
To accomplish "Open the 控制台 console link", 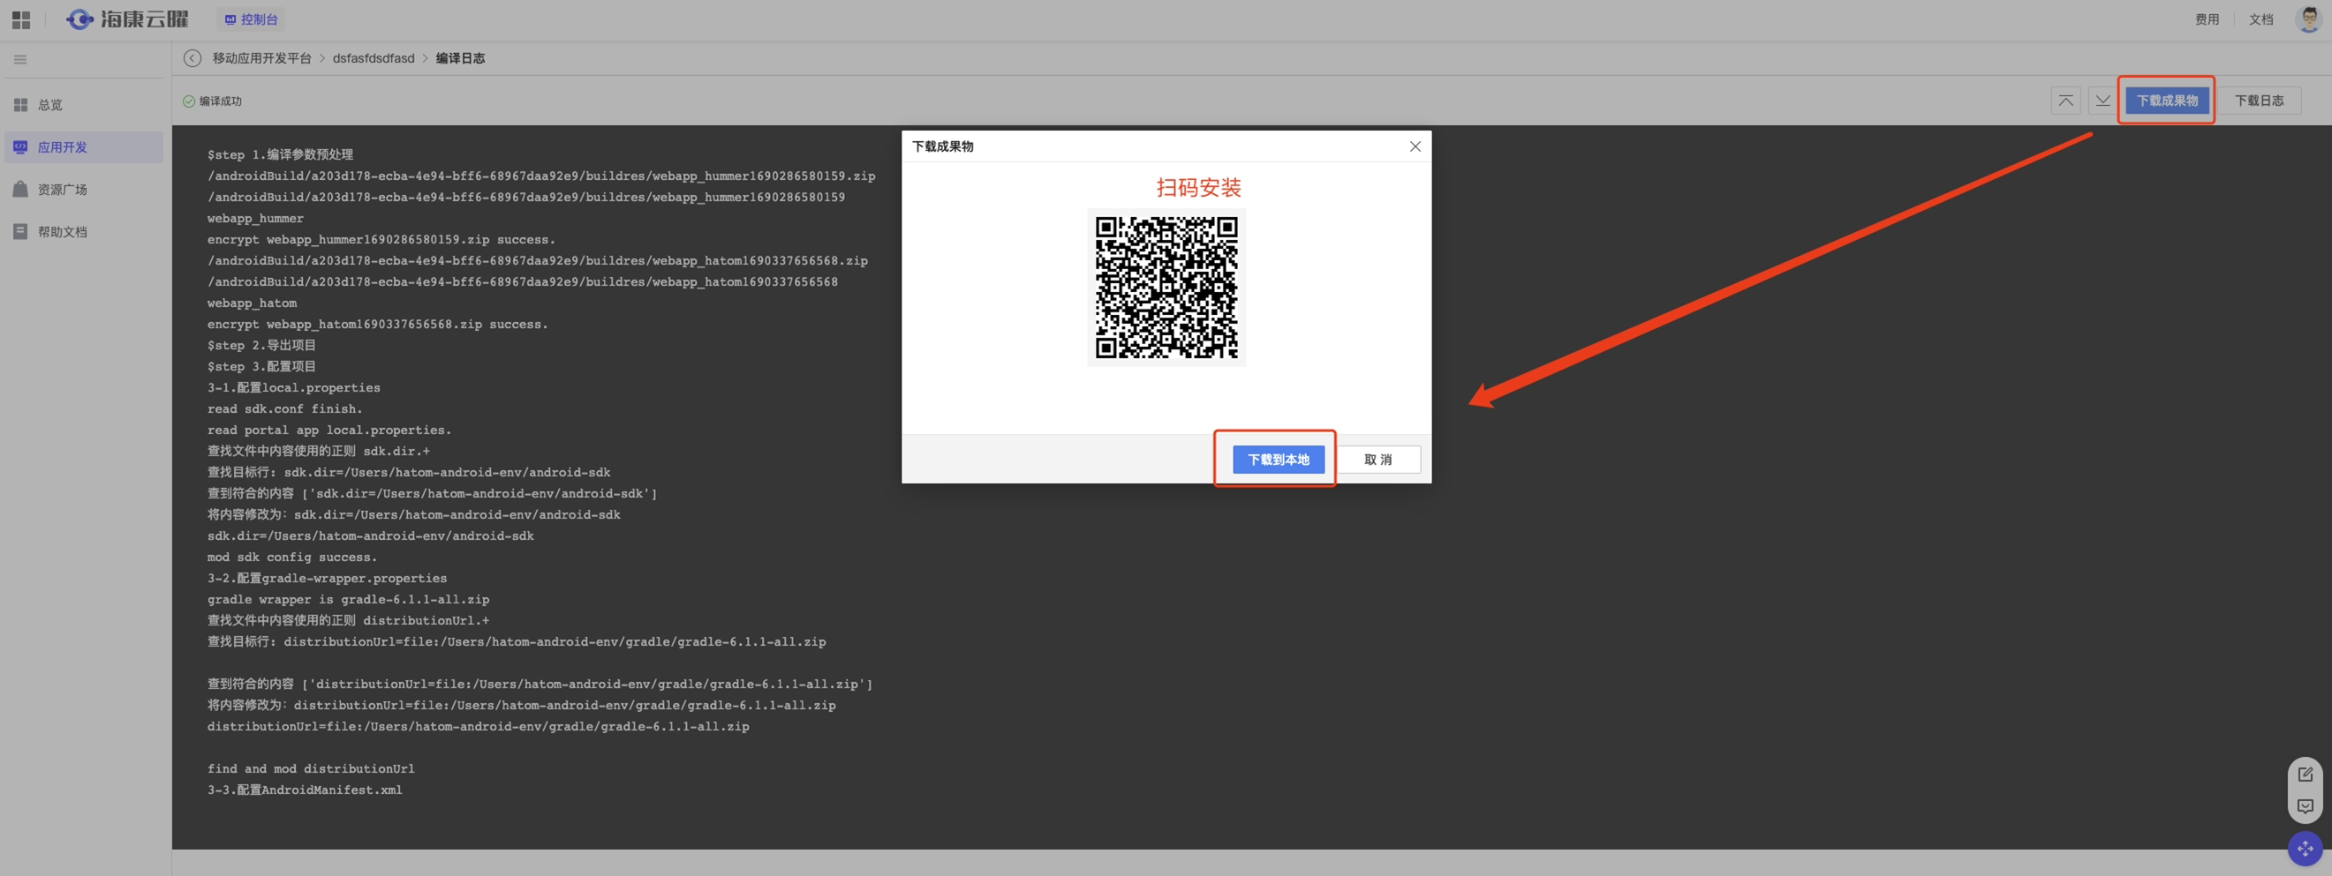I will 251,19.
